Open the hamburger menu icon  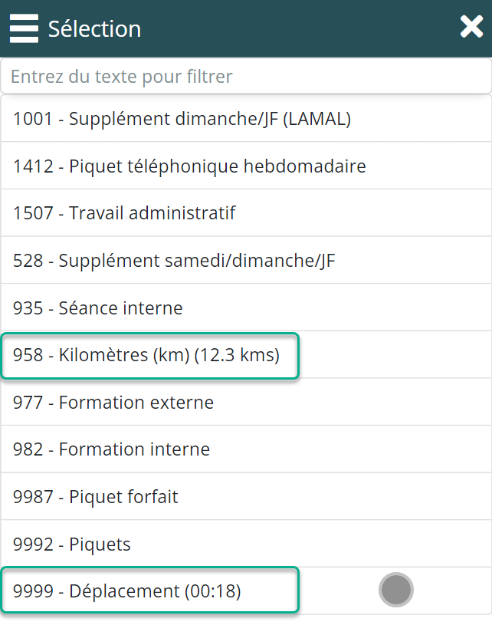point(24,29)
